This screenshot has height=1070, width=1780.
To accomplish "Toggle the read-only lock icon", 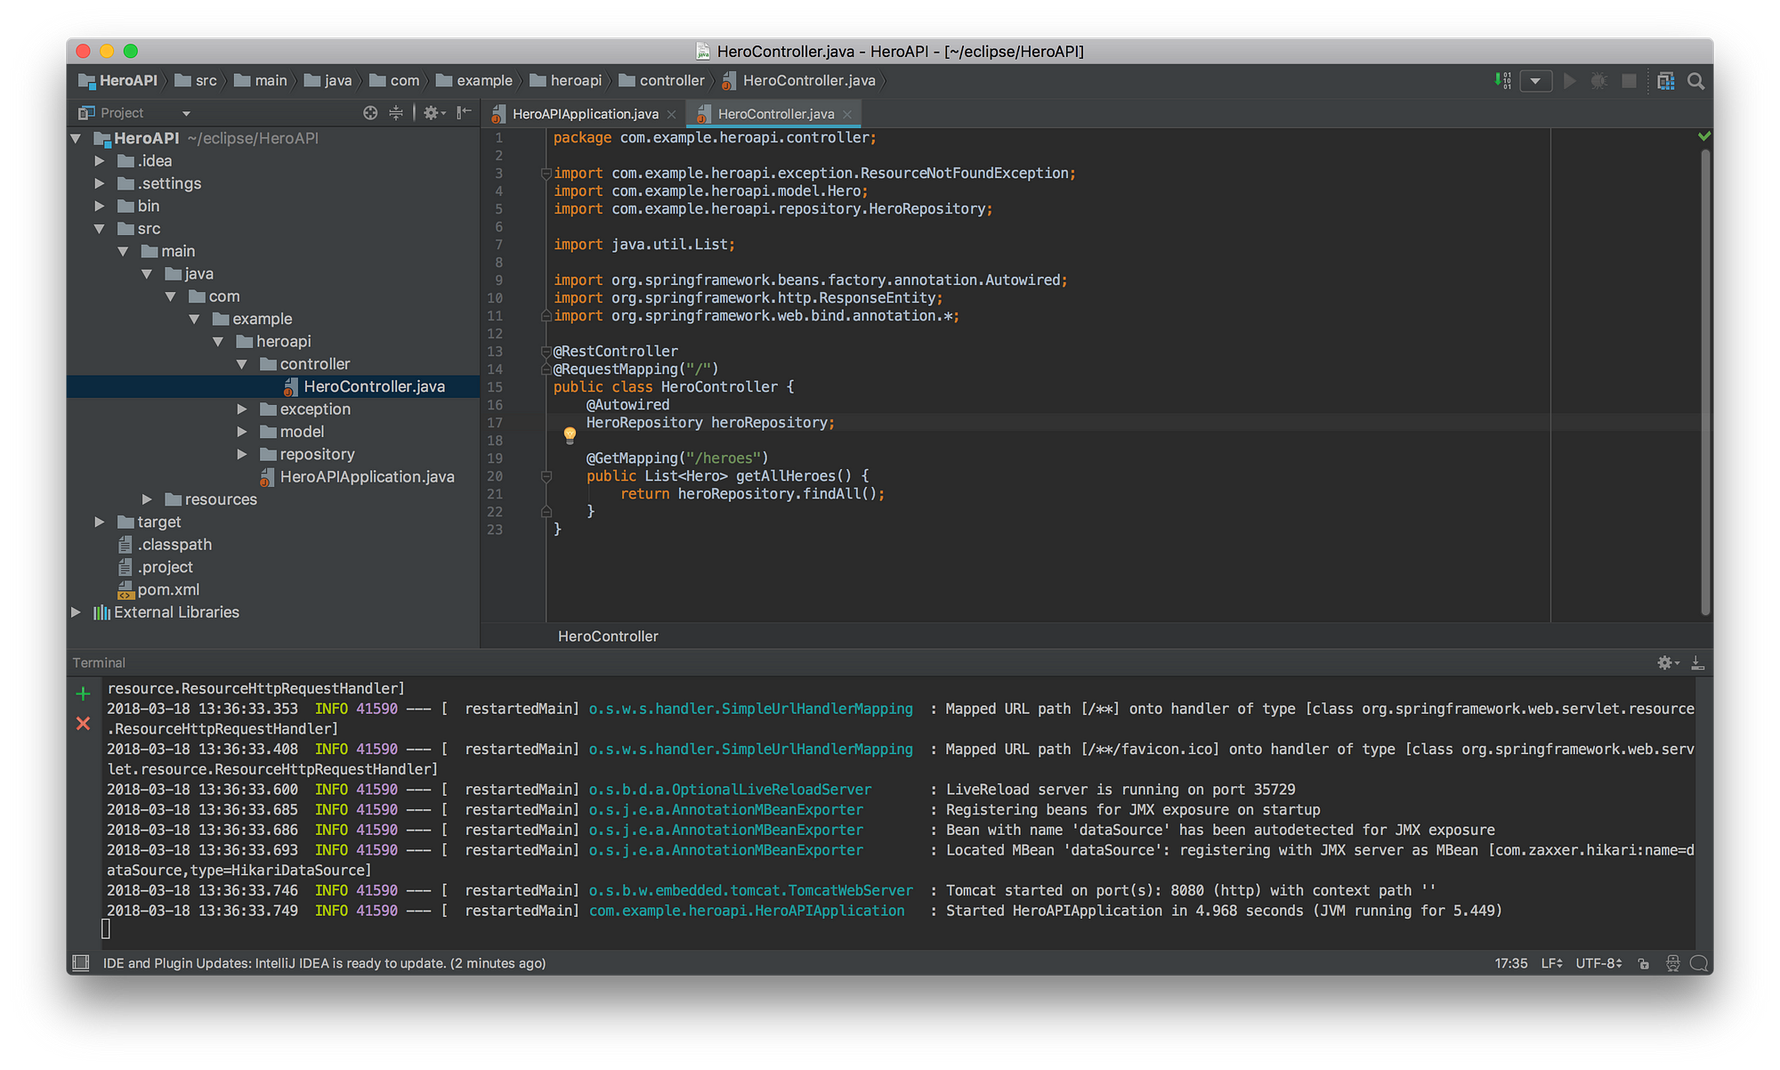I will coord(1644,963).
